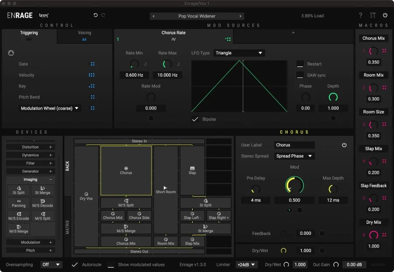
Task: Click the Key modulation dots icon
Action: 92,86
